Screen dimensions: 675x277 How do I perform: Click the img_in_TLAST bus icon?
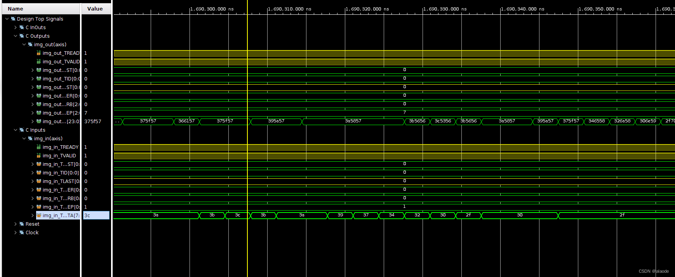tap(39, 181)
